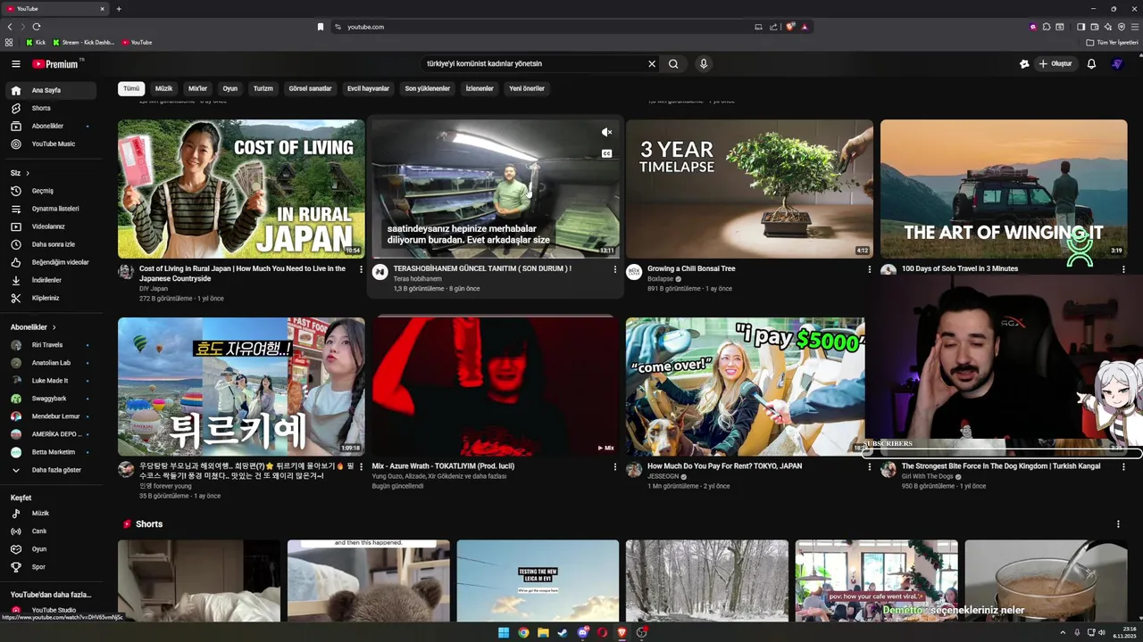The width and height of the screenshot is (1143, 642).
Task: Open the Cost of Living Rural Japan thumbnail
Action: [x=241, y=189]
